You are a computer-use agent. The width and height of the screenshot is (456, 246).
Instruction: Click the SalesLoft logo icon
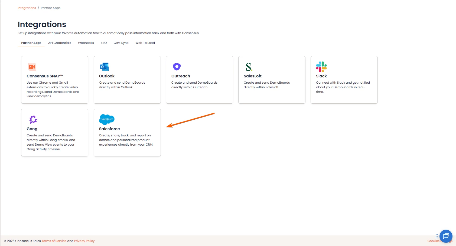click(x=249, y=67)
